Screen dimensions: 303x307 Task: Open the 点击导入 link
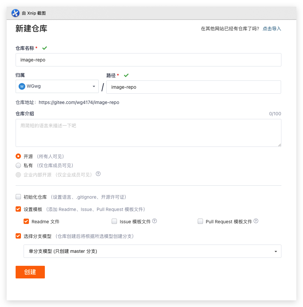point(272,29)
